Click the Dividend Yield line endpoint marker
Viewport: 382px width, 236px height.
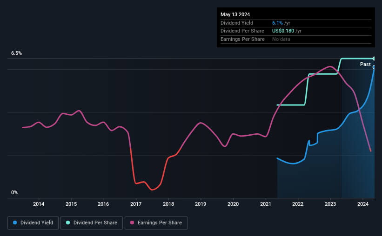tap(374, 67)
